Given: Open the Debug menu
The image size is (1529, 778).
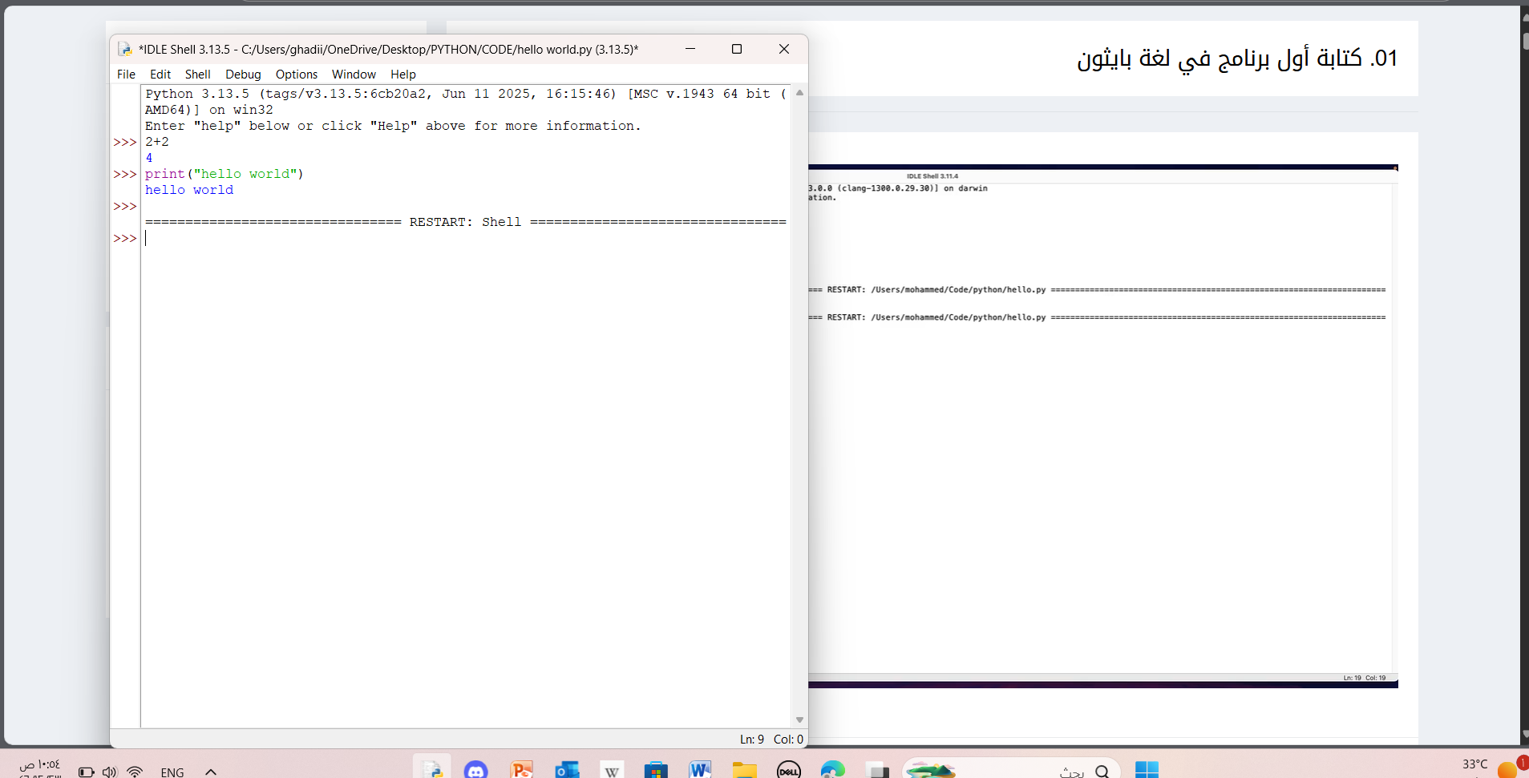Looking at the screenshot, I should point(243,75).
